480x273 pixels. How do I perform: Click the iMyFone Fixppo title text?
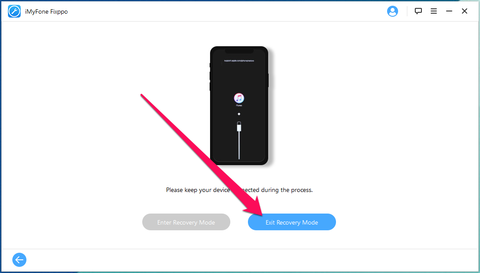(47, 11)
